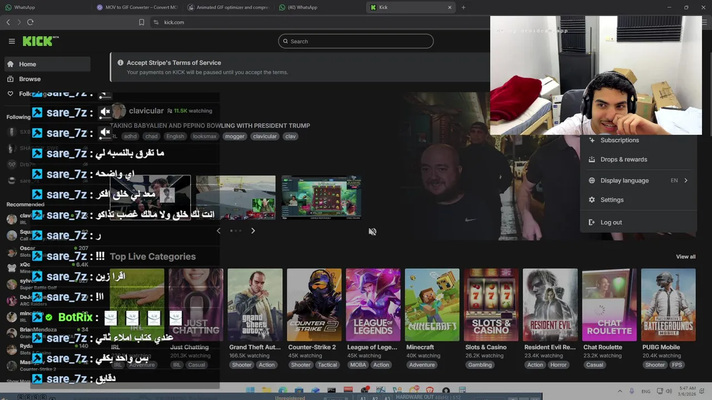Select the adhd stream tag
The height and width of the screenshot is (400, 712).
pyautogui.click(x=130, y=136)
